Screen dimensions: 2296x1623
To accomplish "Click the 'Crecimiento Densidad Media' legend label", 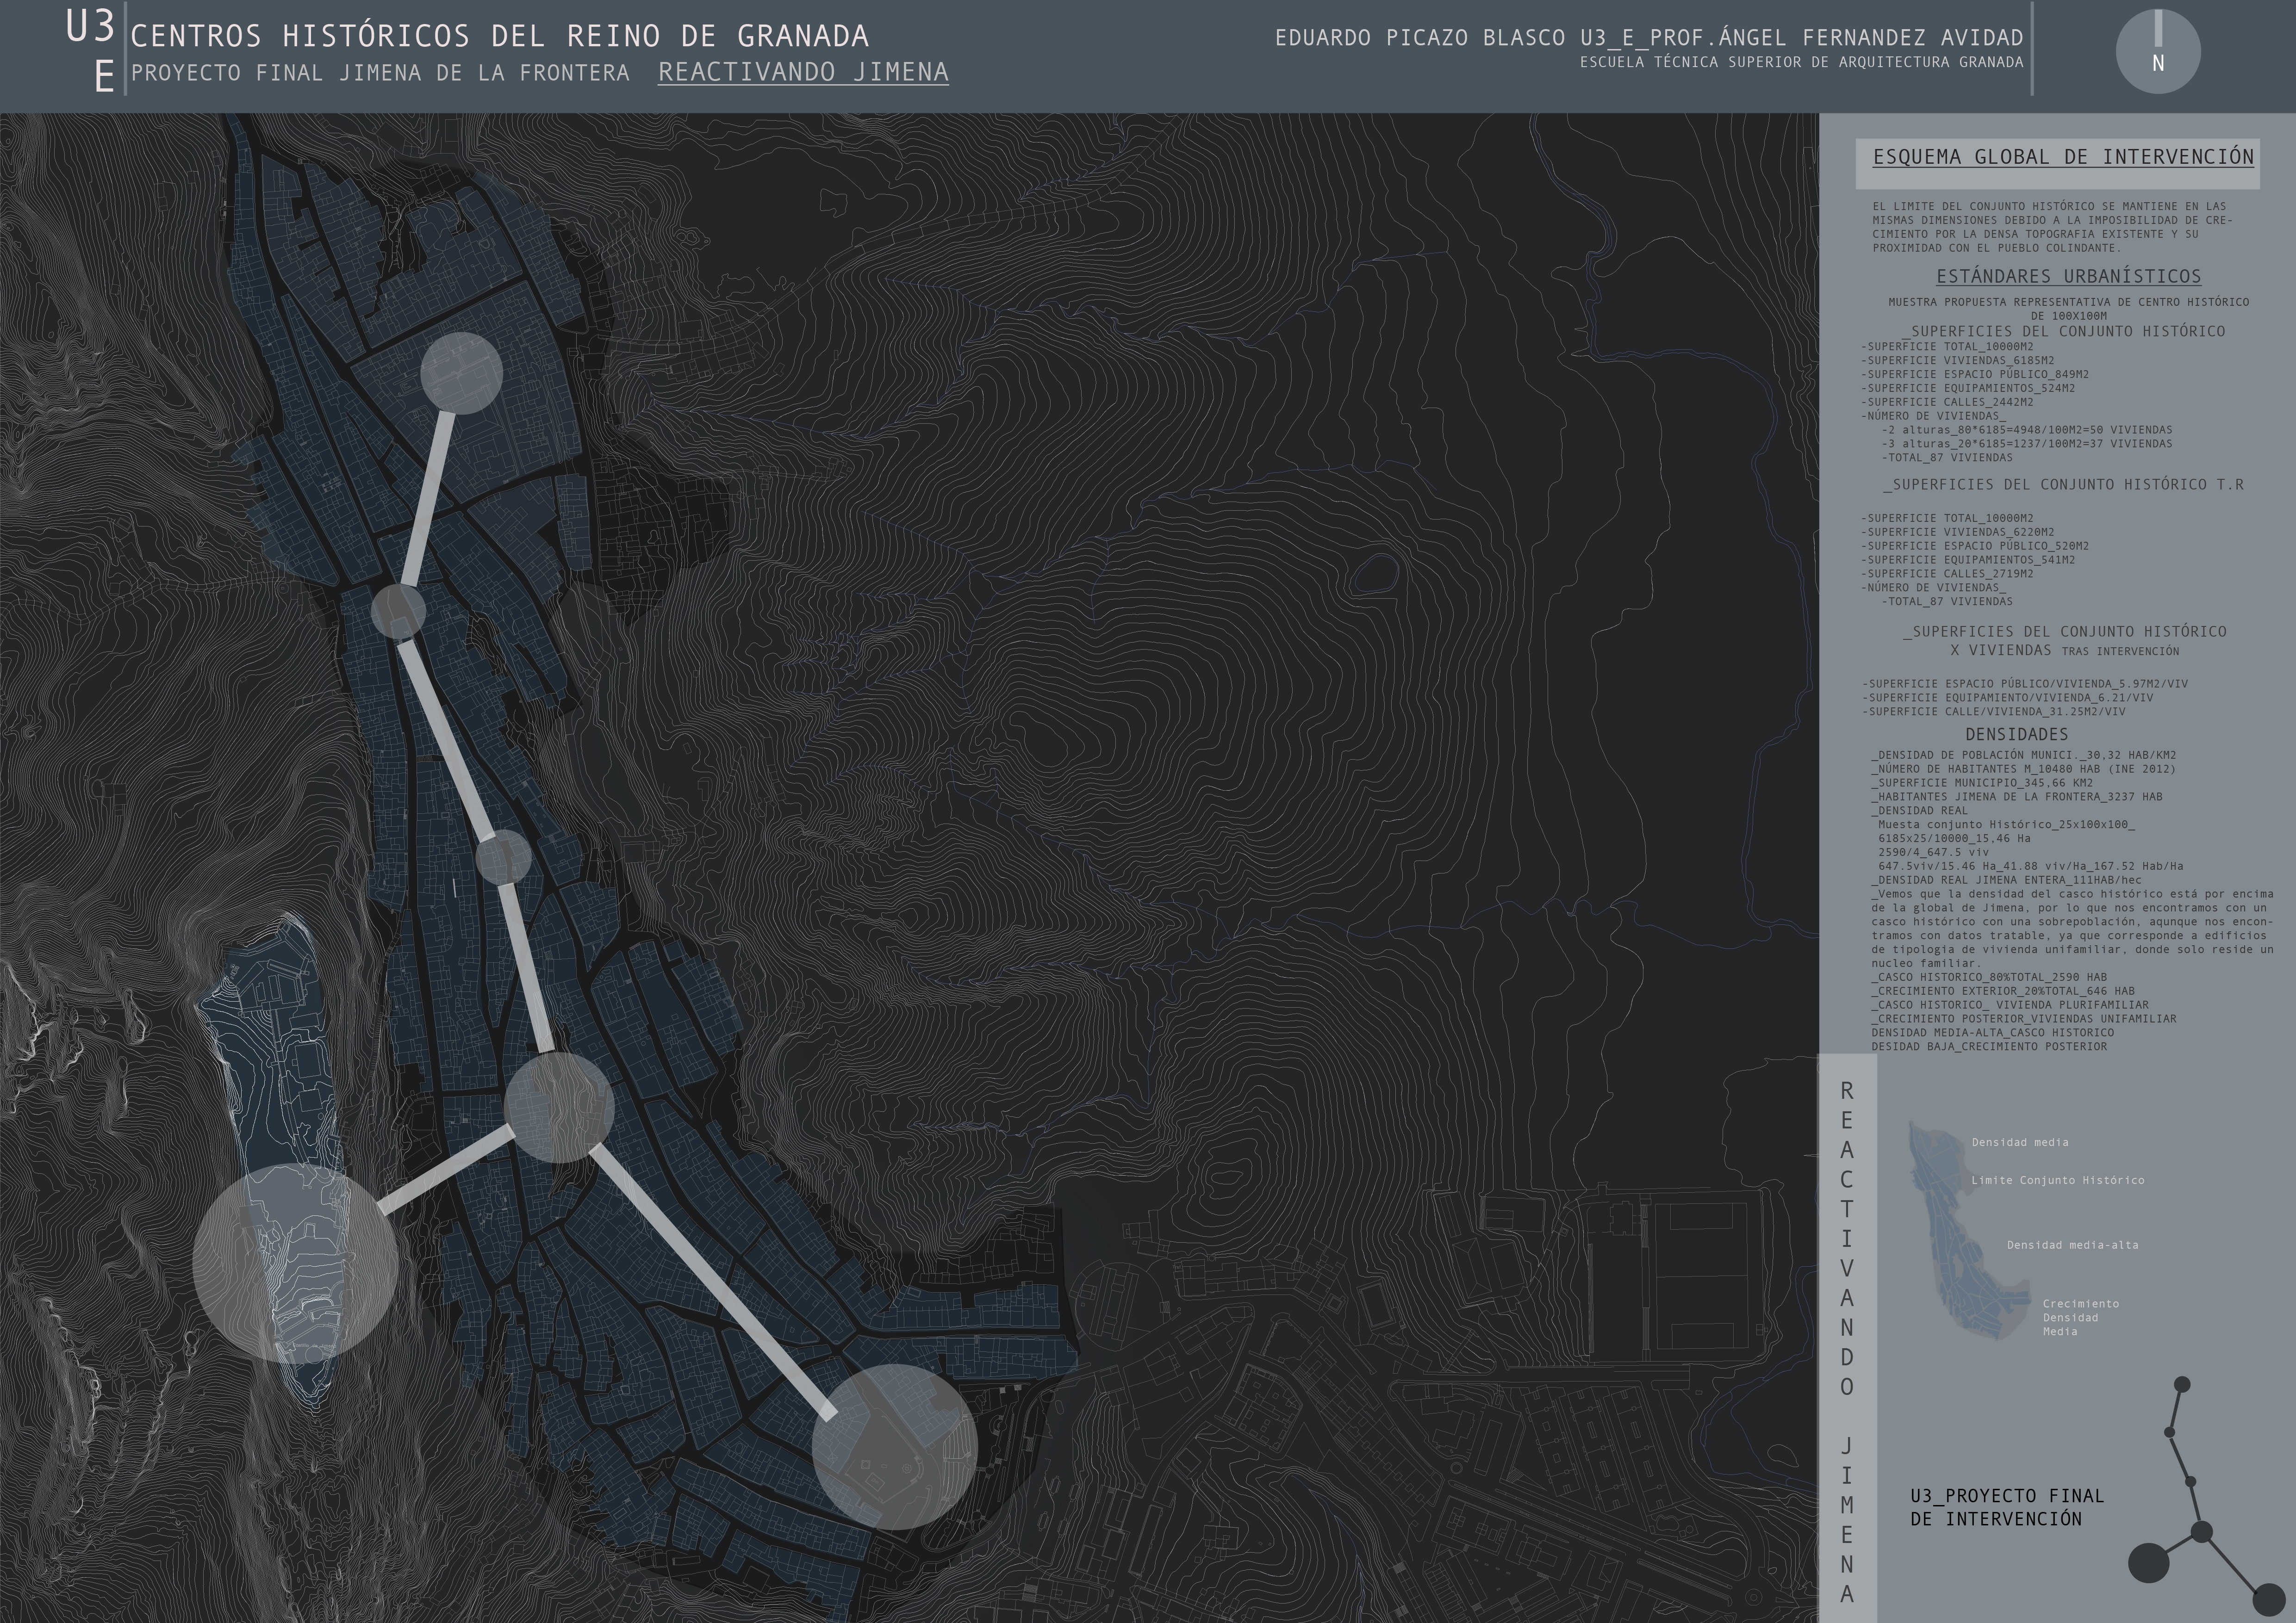I will coord(2080,1317).
